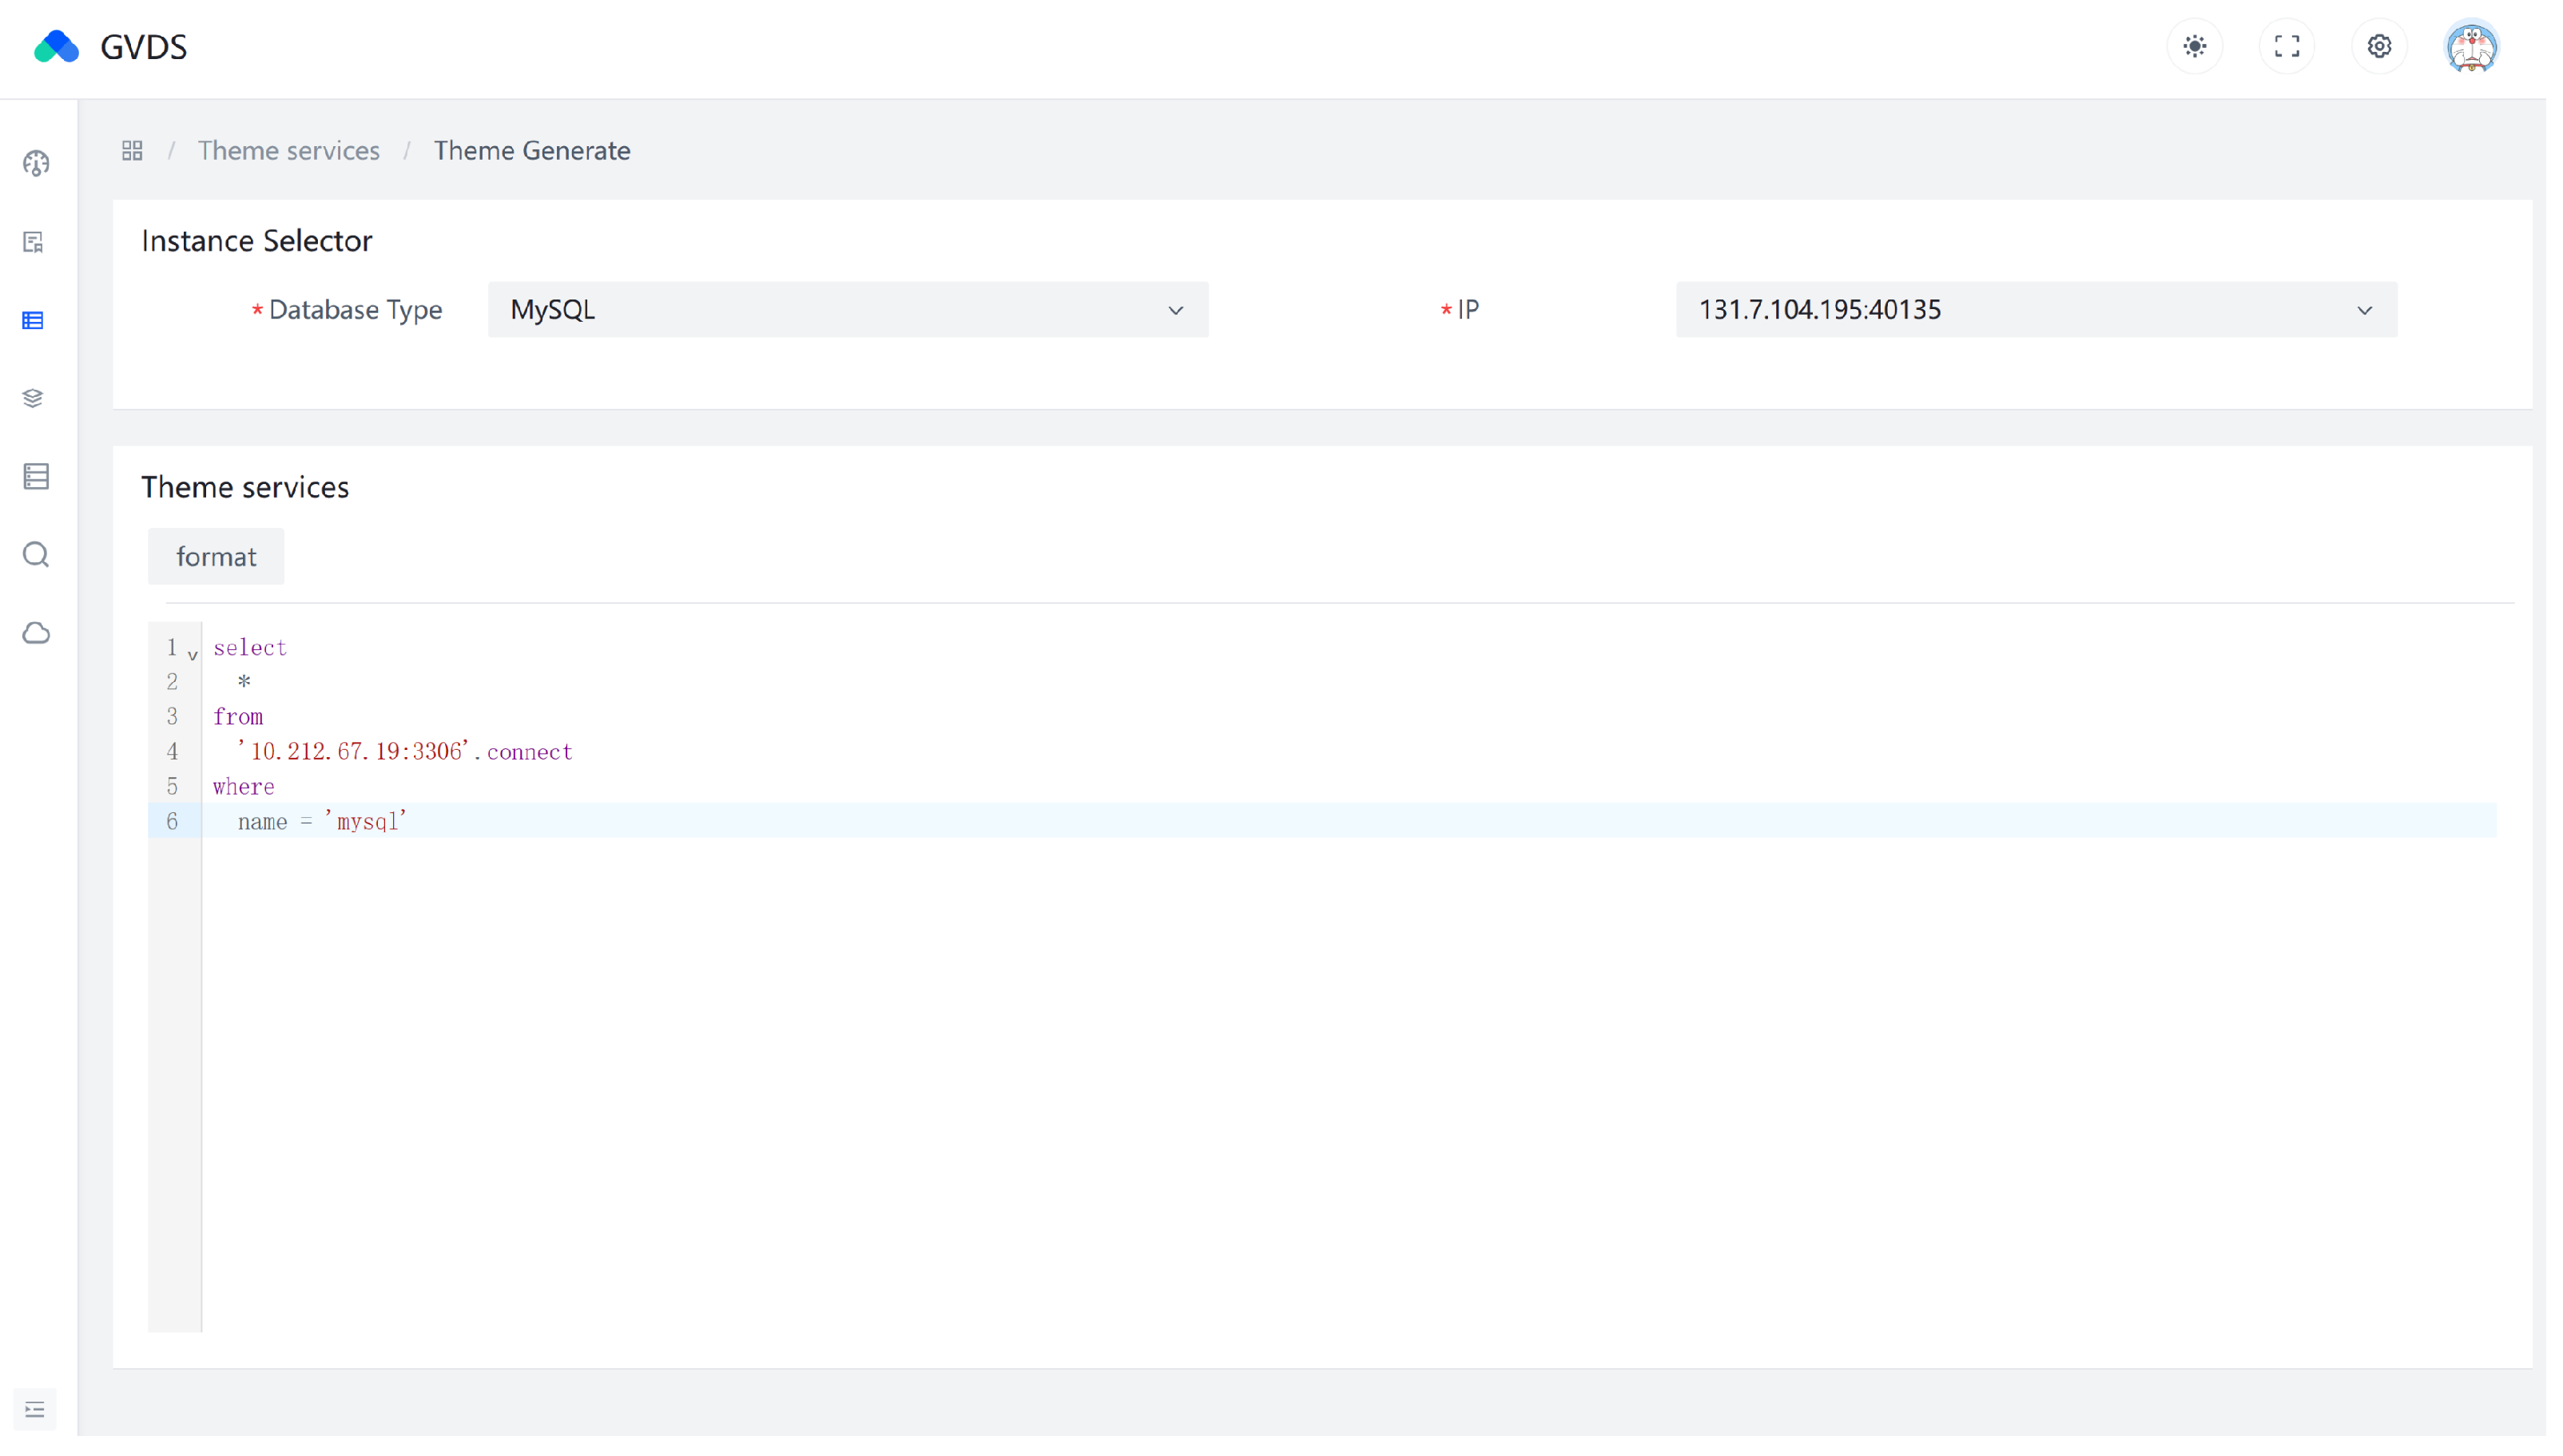2563x1456 pixels.
Task: Open the search magnifier sidebar icon
Action: click(x=36, y=555)
